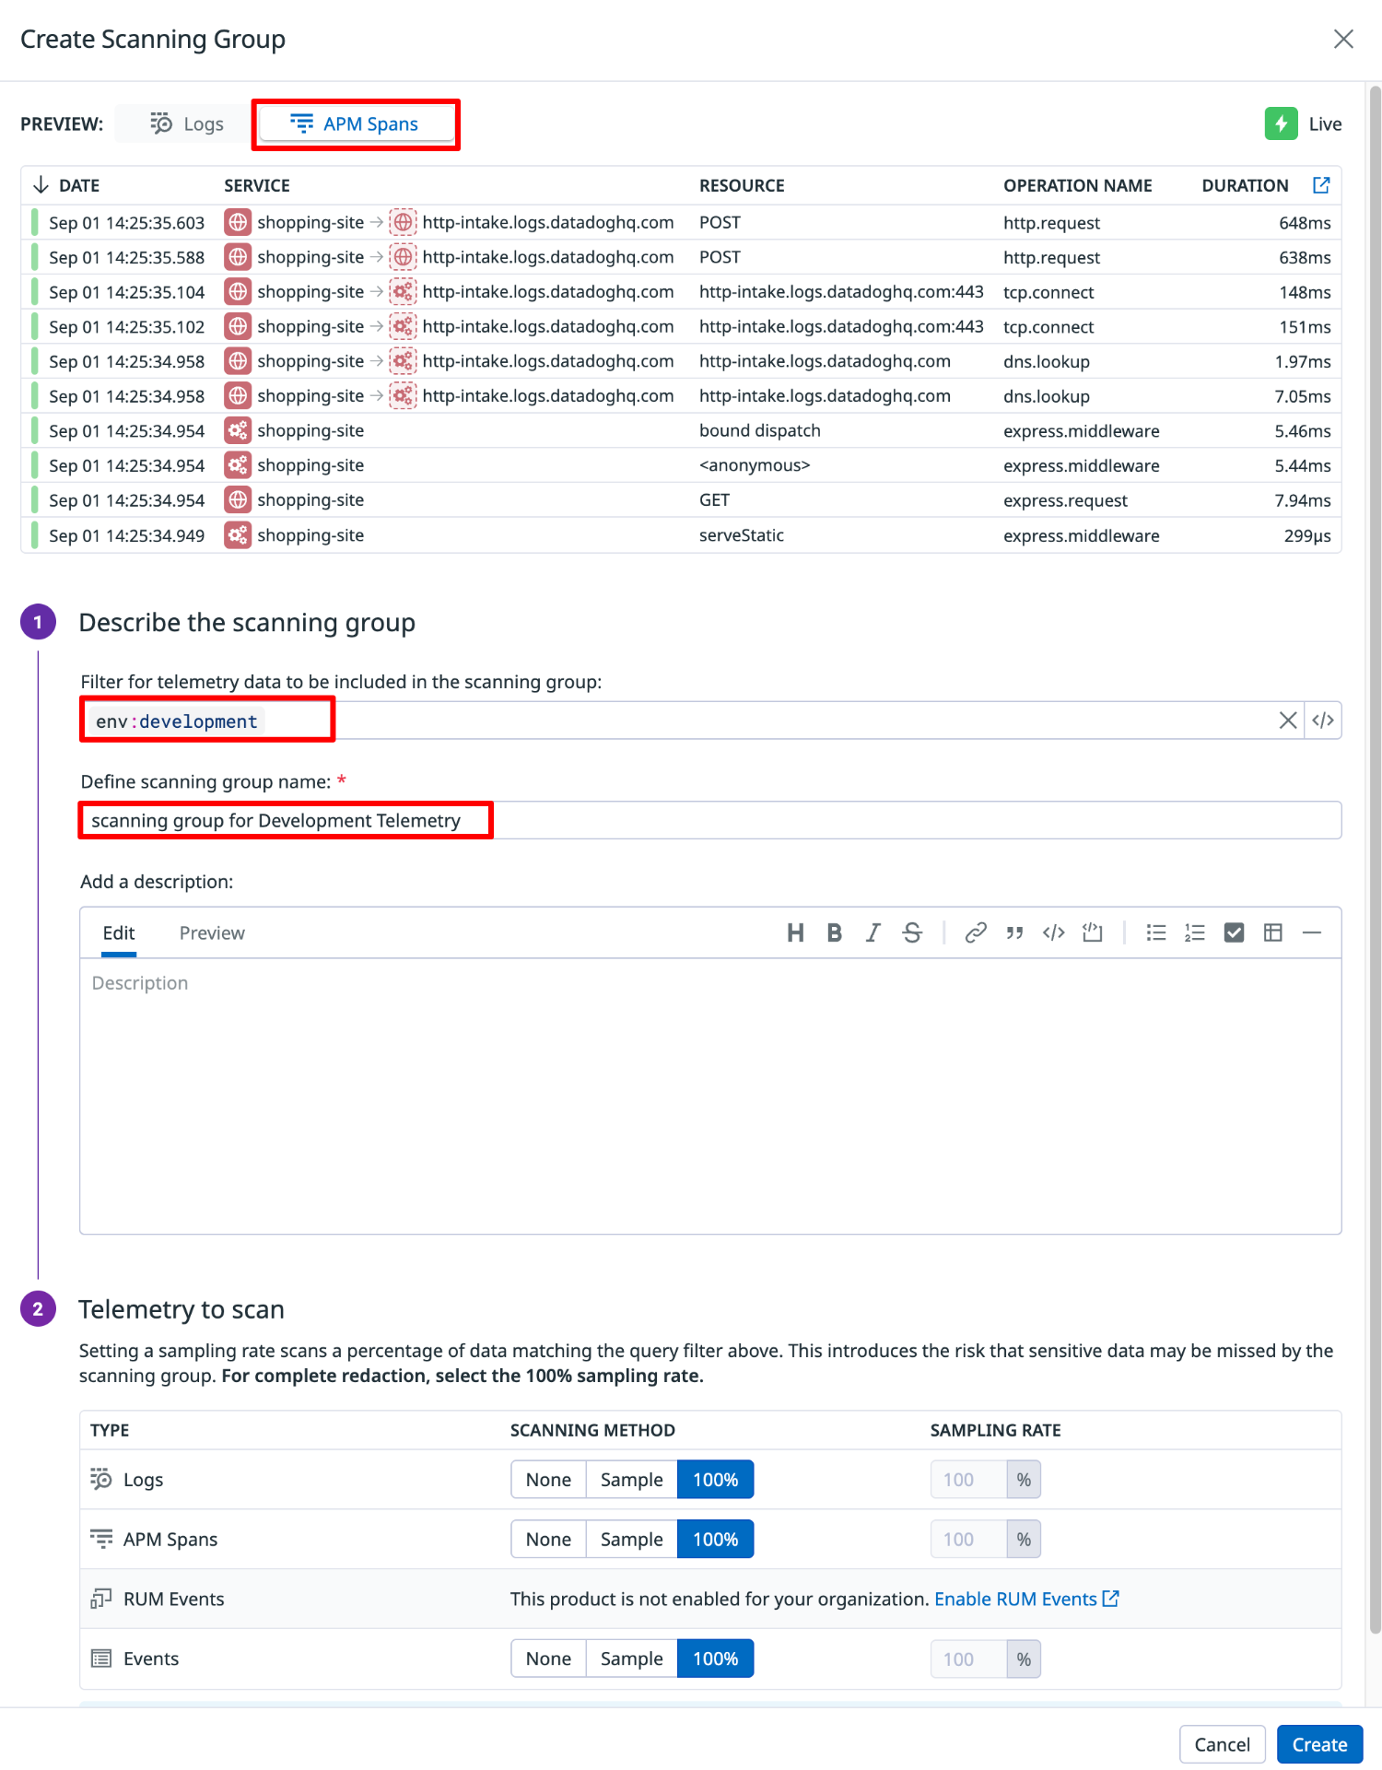1382x1770 pixels.
Task: Select the tcp.connect span lasting 151ms
Action: (681, 326)
